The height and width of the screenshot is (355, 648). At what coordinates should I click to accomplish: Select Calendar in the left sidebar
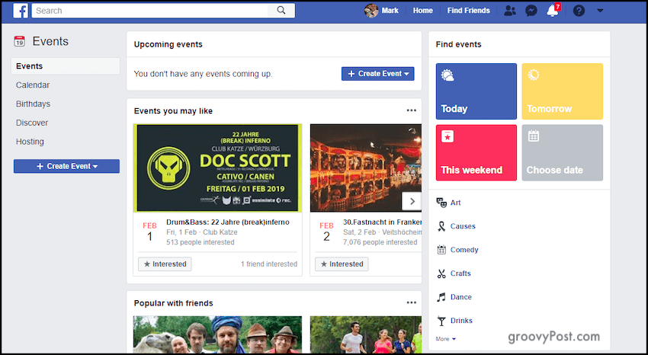33,85
